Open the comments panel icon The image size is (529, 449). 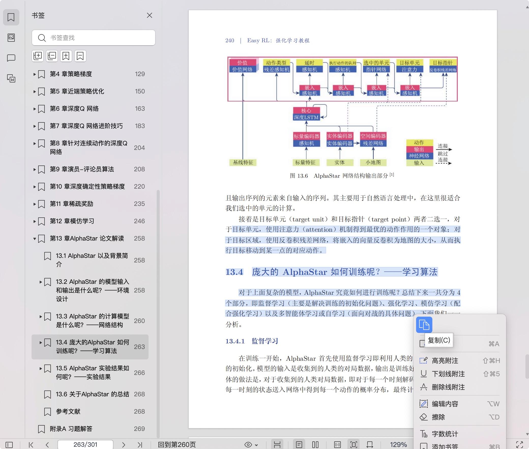[11, 58]
